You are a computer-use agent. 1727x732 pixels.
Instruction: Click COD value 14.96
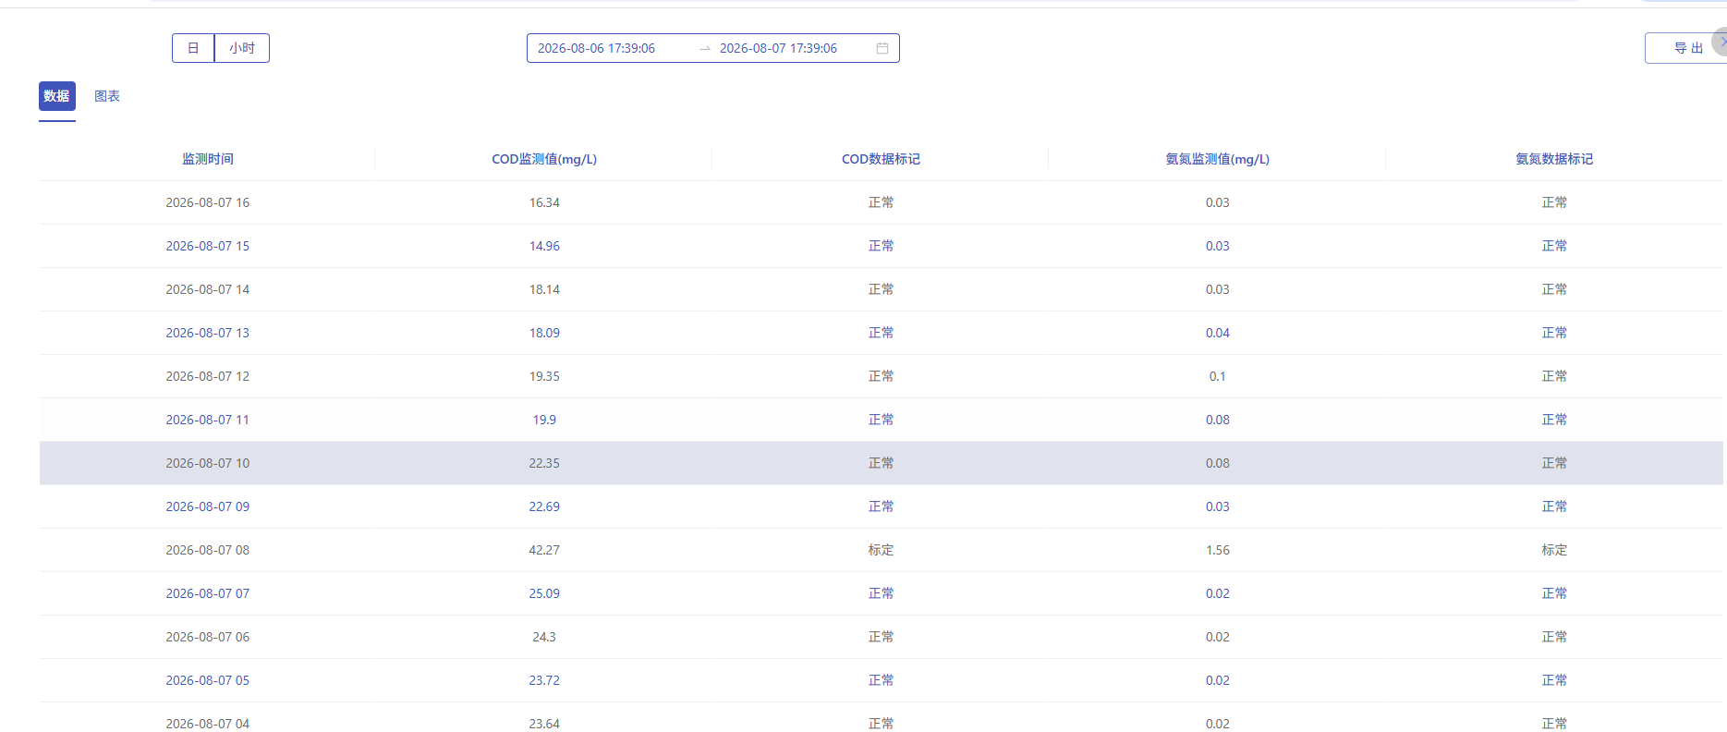pos(544,246)
